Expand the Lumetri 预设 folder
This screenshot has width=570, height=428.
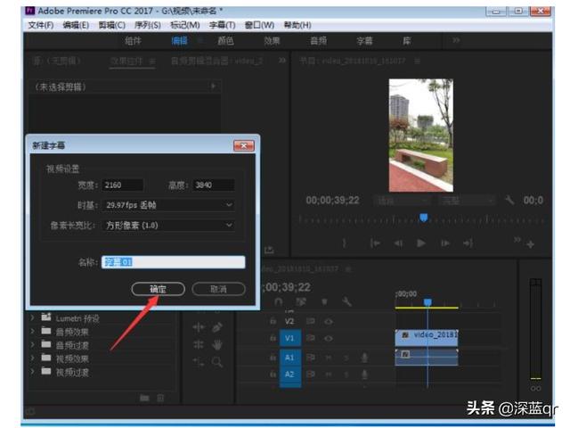(33, 318)
